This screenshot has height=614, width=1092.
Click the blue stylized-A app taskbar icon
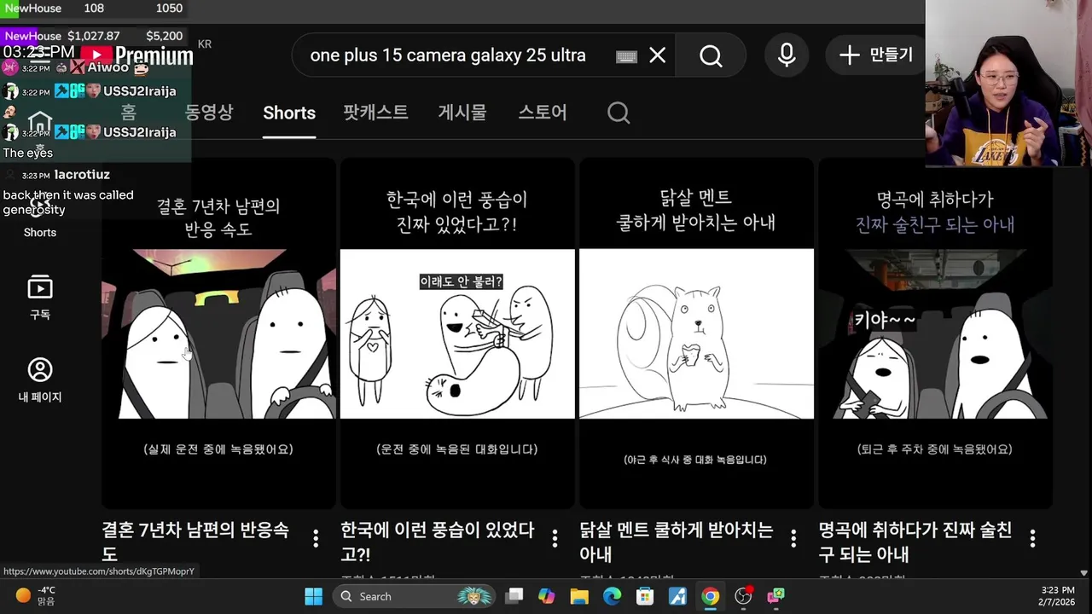point(677,596)
